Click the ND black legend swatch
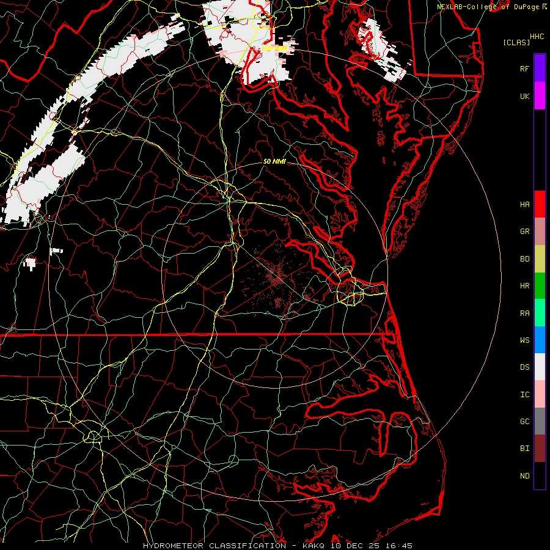This screenshot has height=550, width=550. 540,475
